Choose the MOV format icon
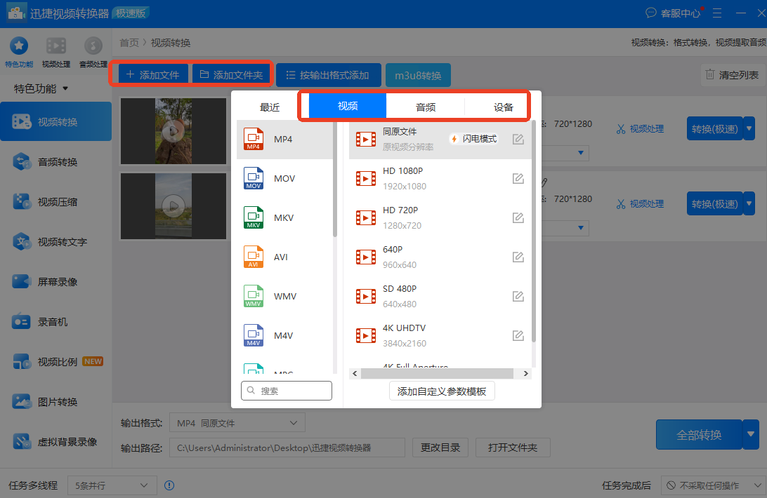This screenshot has height=498, width=767. 254,178
